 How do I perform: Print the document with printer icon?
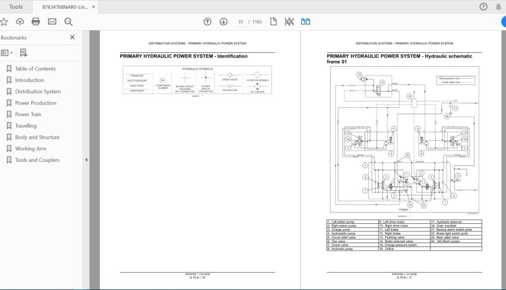pyautogui.click(x=36, y=22)
